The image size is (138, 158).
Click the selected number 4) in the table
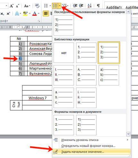pos(20,59)
